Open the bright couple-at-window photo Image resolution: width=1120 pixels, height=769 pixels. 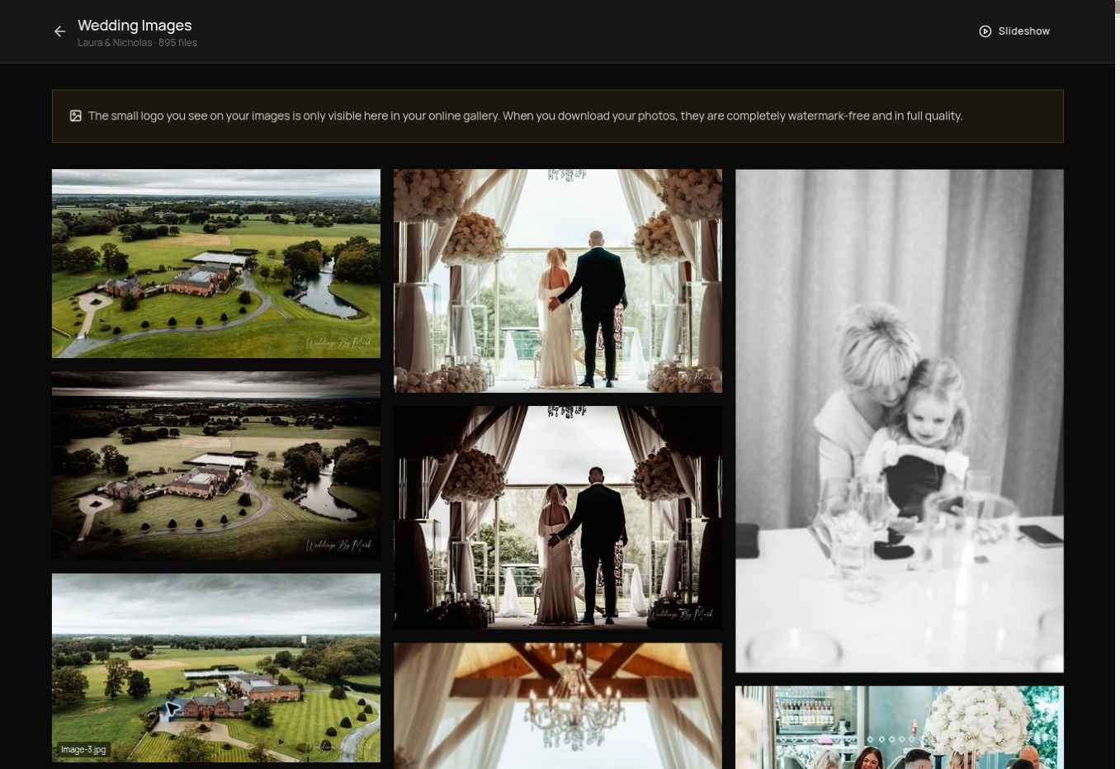(x=558, y=281)
